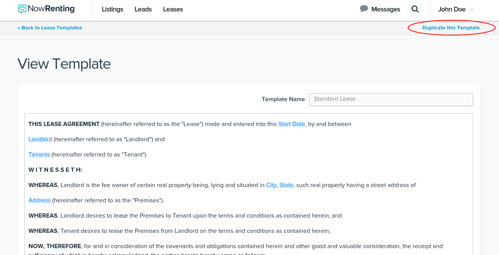Select the Landlord placeholder tag
This screenshot has width=499, height=255.
[40, 139]
